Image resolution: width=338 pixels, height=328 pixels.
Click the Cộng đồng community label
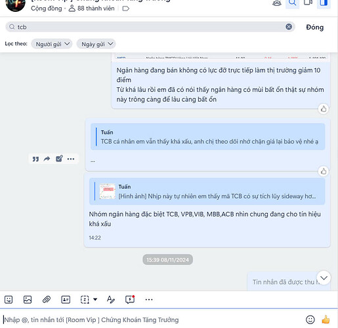point(47,9)
